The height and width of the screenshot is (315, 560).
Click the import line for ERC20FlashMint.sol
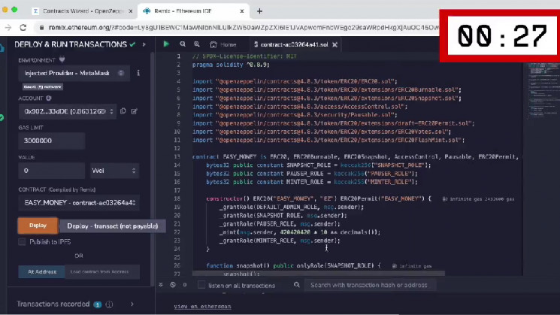click(x=328, y=140)
